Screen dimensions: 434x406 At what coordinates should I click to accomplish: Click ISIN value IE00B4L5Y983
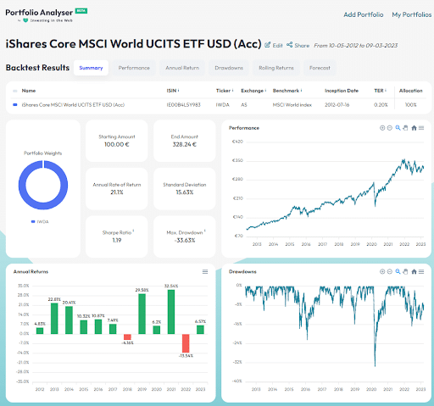[x=183, y=105]
